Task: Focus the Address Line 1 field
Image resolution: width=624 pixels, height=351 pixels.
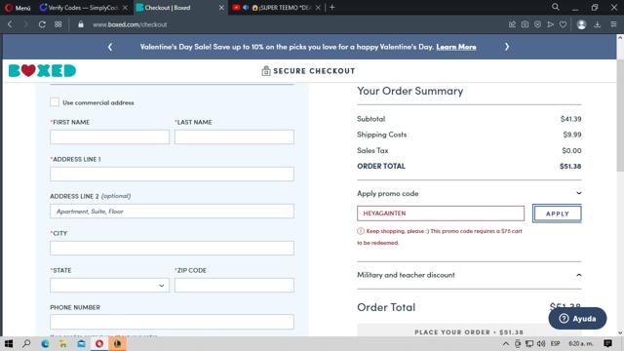Action: click(x=172, y=174)
